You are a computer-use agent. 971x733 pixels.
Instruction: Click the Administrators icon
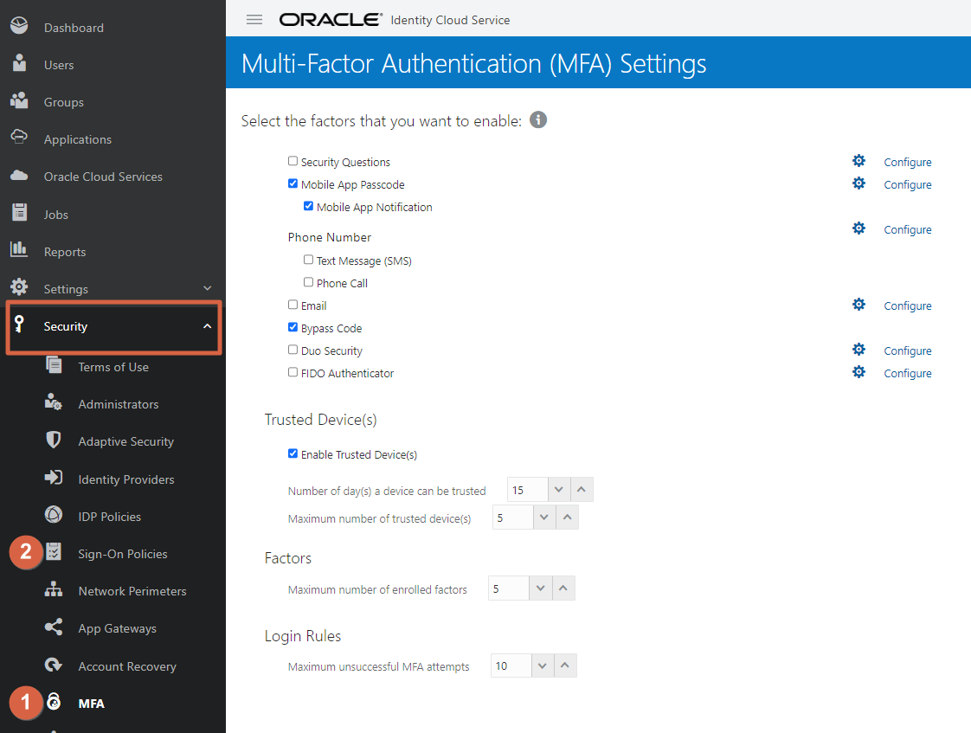pyautogui.click(x=54, y=402)
